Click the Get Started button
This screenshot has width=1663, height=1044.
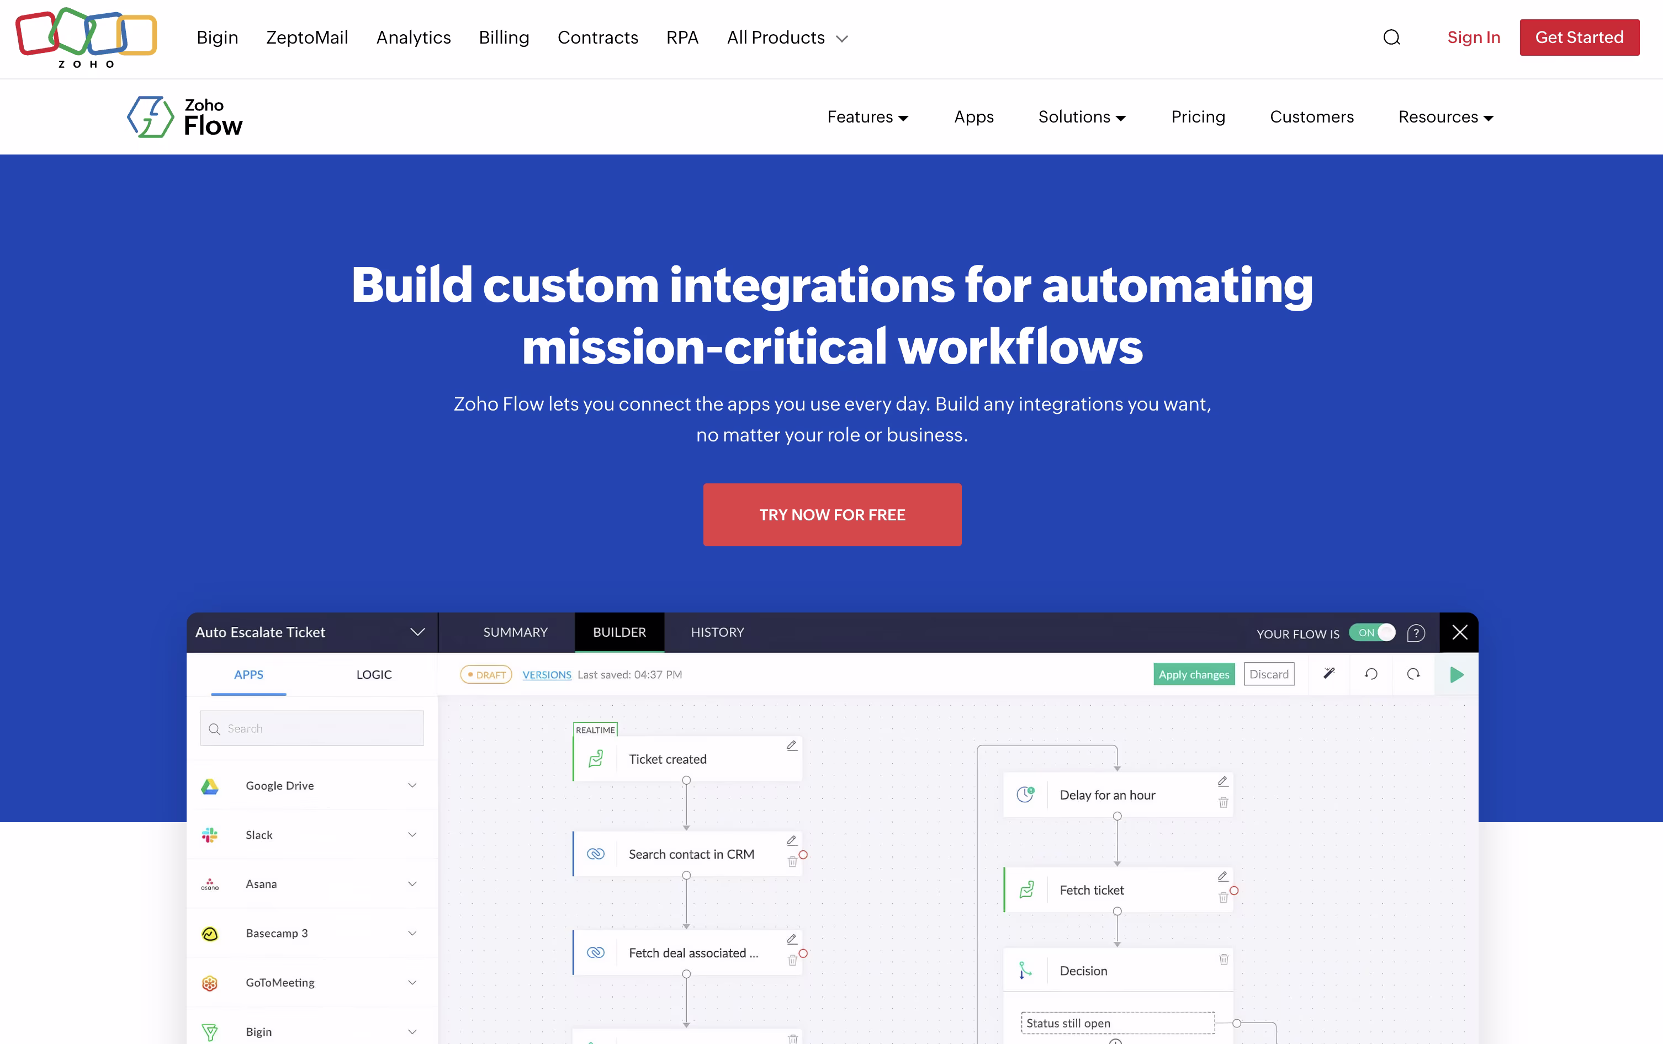(1580, 38)
